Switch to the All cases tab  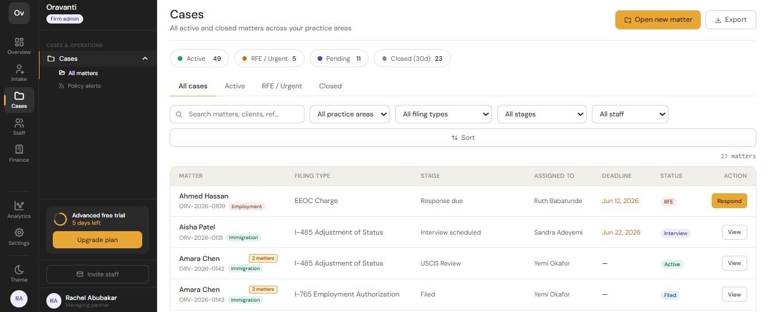(193, 86)
